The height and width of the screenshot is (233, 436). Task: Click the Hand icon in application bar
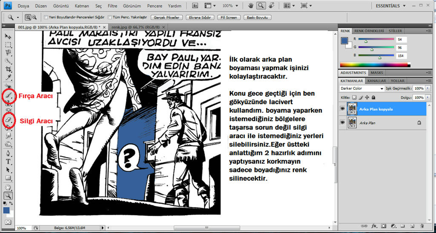[x=251, y=6]
